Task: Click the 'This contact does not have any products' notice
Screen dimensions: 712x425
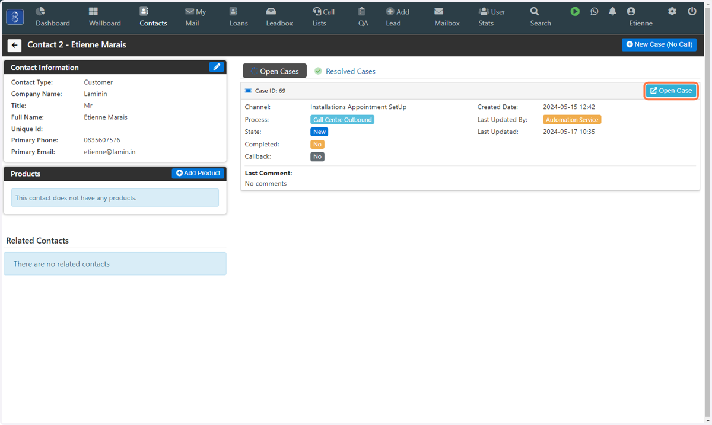Action: (115, 198)
